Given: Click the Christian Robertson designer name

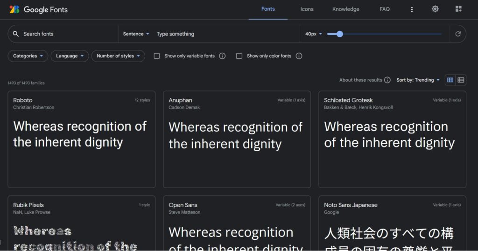Looking at the screenshot, I should pos(34,107).
